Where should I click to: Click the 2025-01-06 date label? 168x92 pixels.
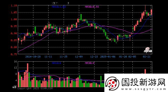108,56
